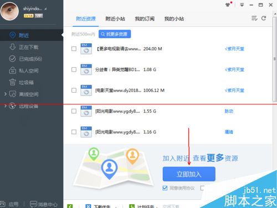Uncheck the 同意使用协议 agreement checkbox
The height and width of the screenshot is (208, 277).
click(165, 188)
